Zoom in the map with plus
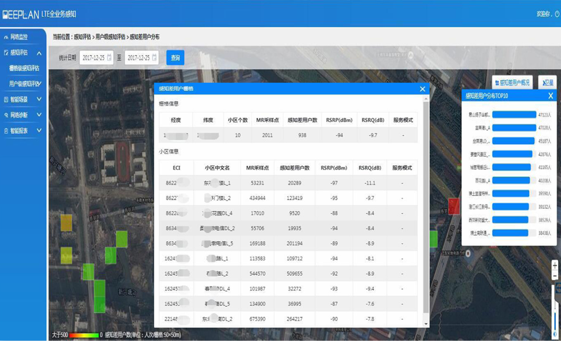The height and width of the screenshot is (341, 561). point(555,265)
